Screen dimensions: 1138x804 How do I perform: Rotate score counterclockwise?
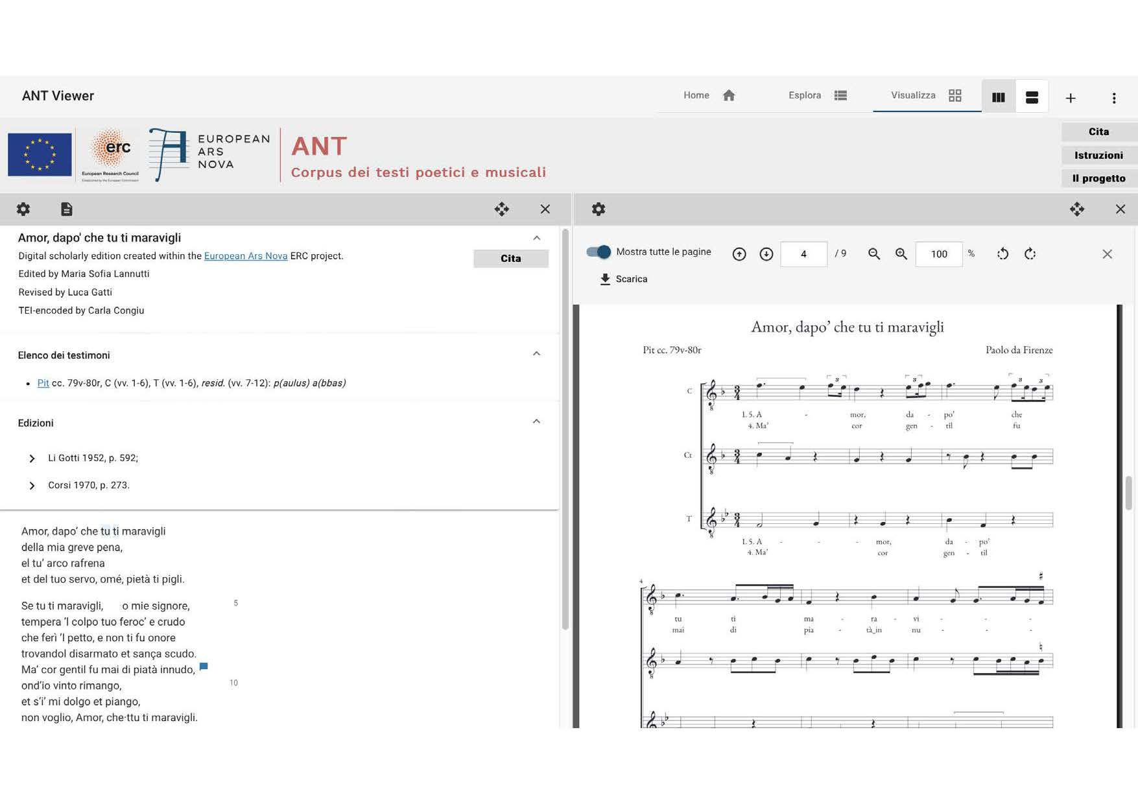click(x=1002, y=254)
